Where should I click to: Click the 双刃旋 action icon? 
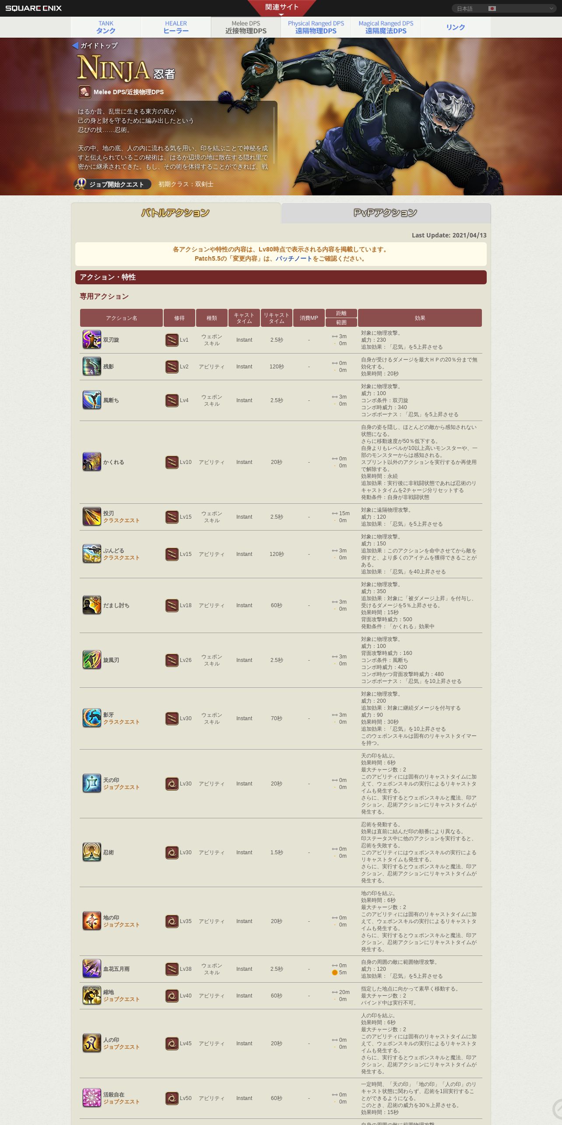92,340
